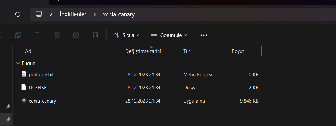Open the Görüntüle view dropdown
Image resolution: width=336 pixels, height=126 pixels.
(x=168, y=35)
